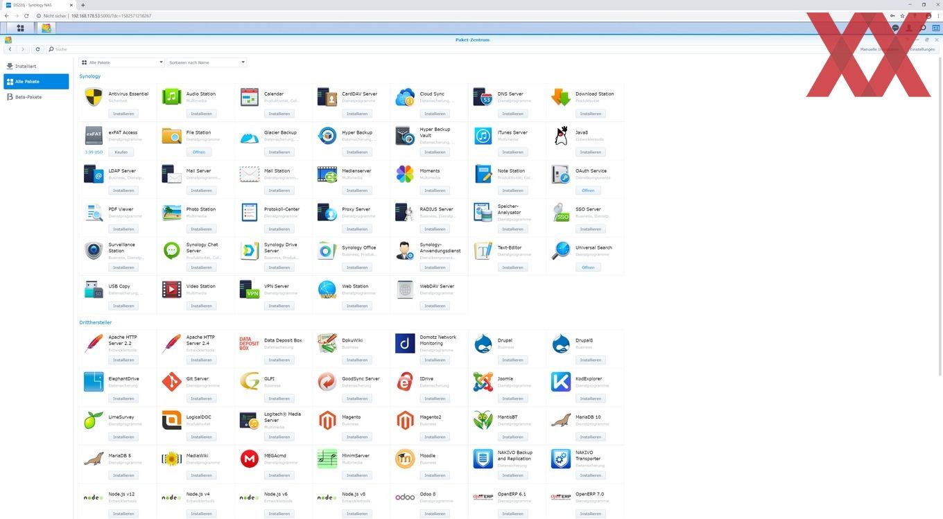Open a new browser tab
The width and height of the screenshot is (943, 519).
coord(83,5)
